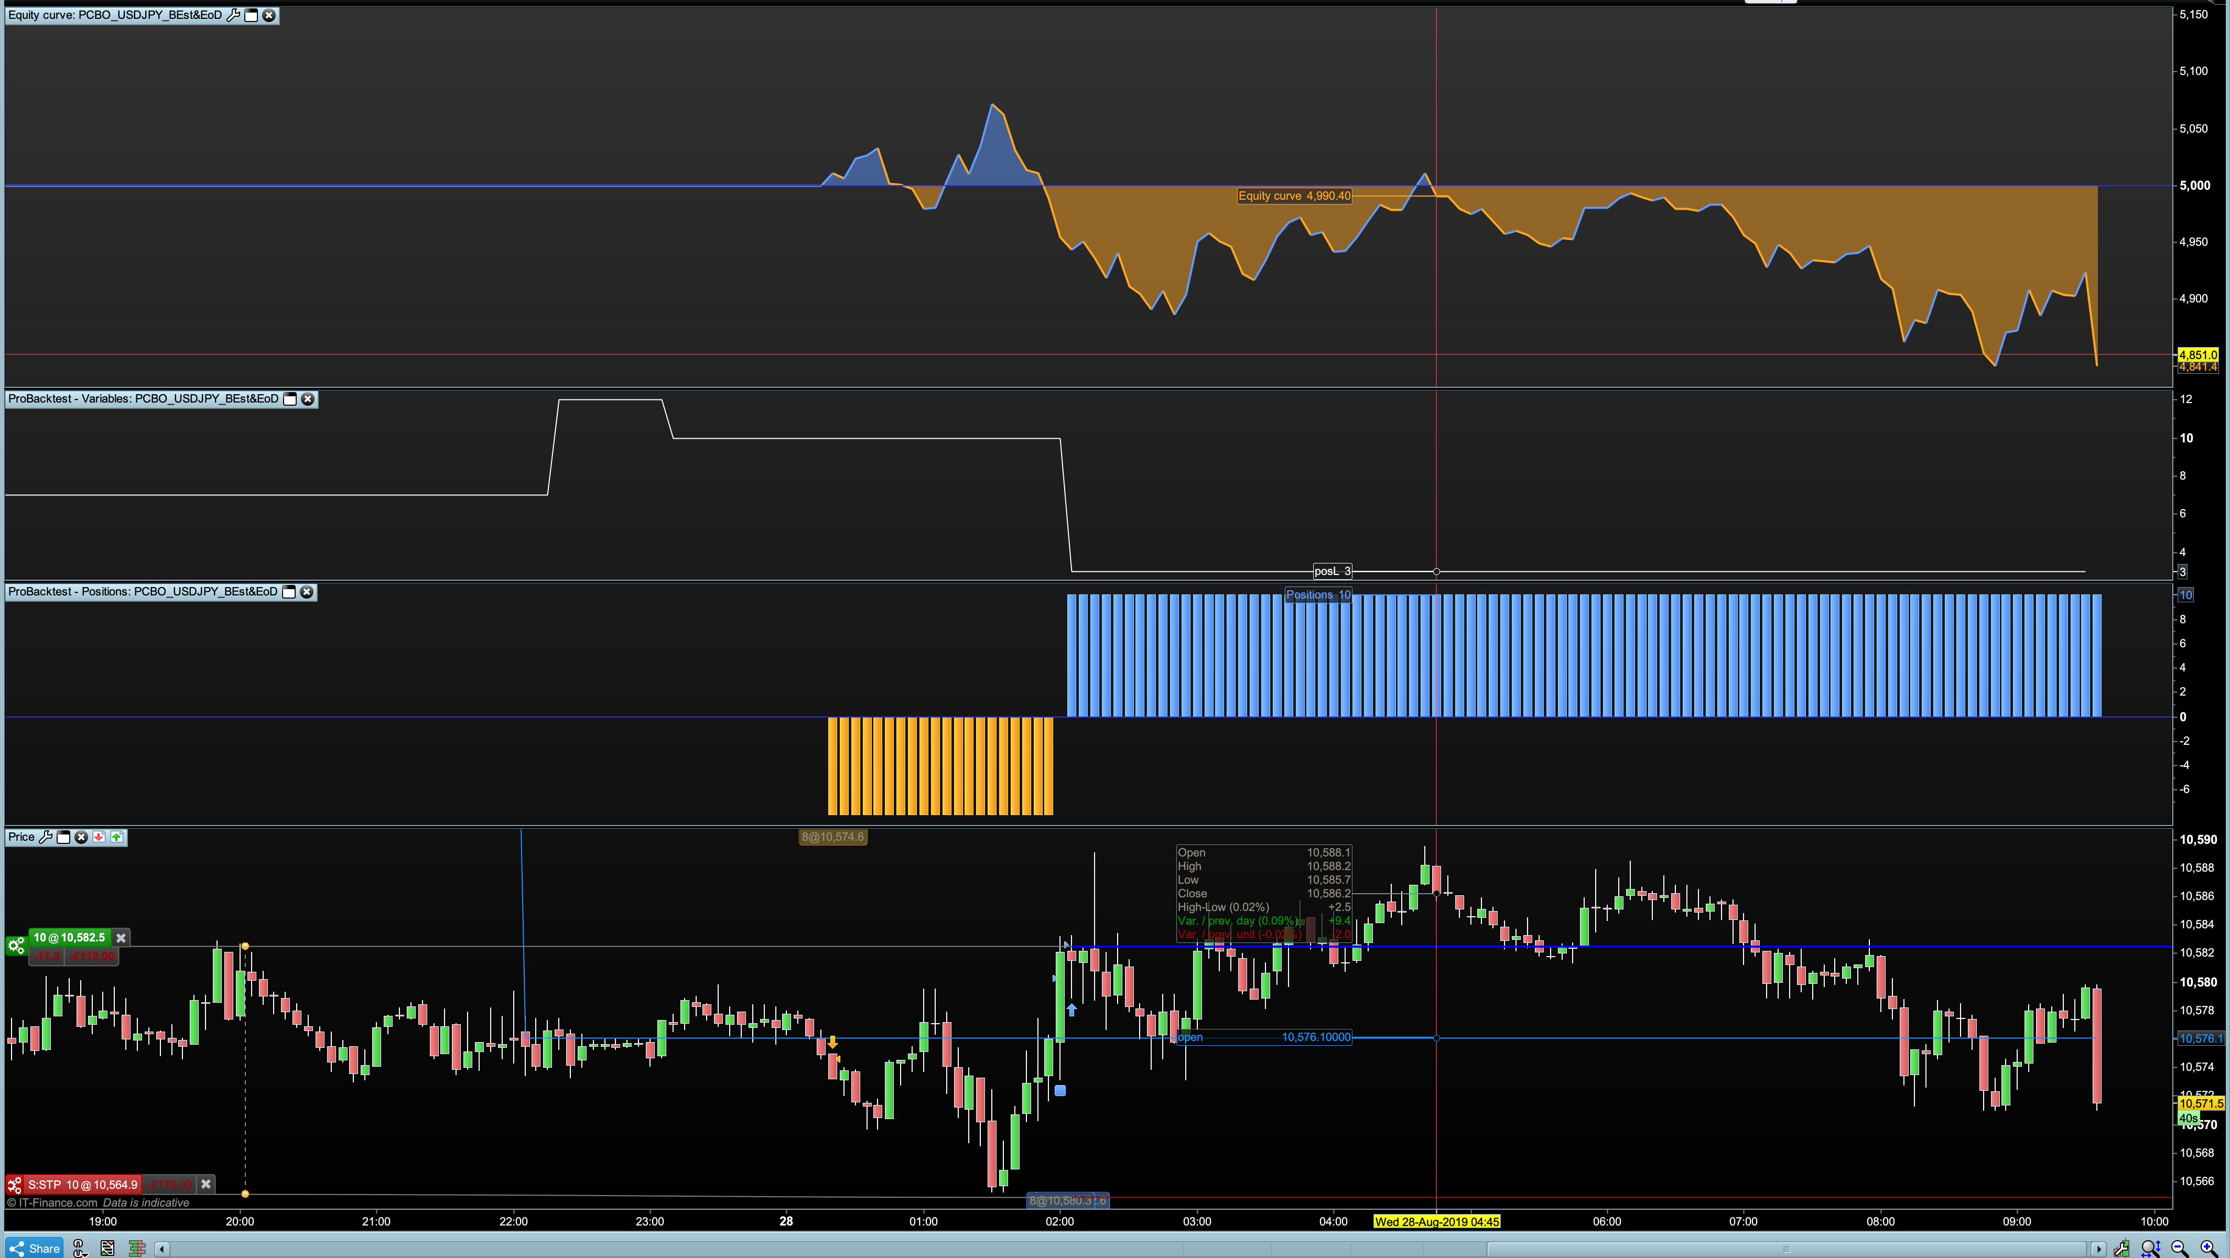Open chart link group dropdown
2230x1258 pixels.
coord(79,1248)
